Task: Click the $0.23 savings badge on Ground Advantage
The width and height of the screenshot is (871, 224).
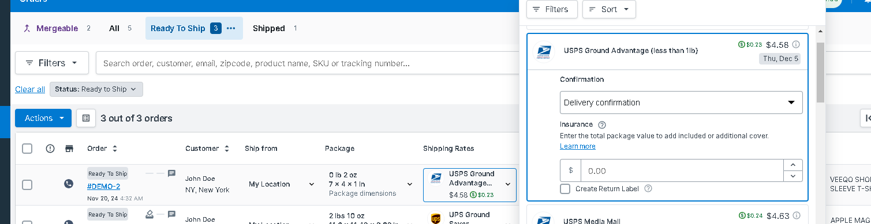Action: 750,44
